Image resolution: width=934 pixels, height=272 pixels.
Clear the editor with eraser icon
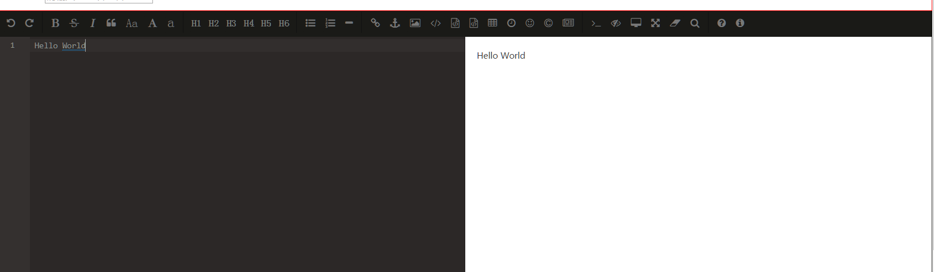675,23
